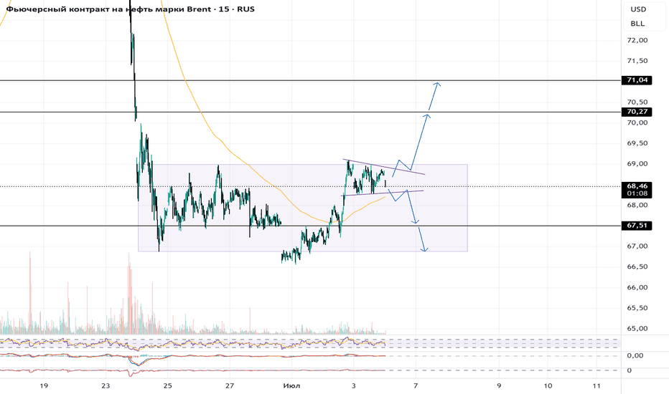Click the 66,50 price axis value

click(637, 266)
